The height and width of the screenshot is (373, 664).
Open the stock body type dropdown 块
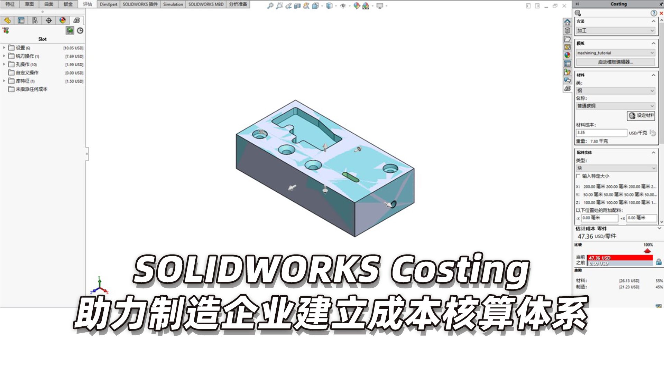click(x=616, y=168)
